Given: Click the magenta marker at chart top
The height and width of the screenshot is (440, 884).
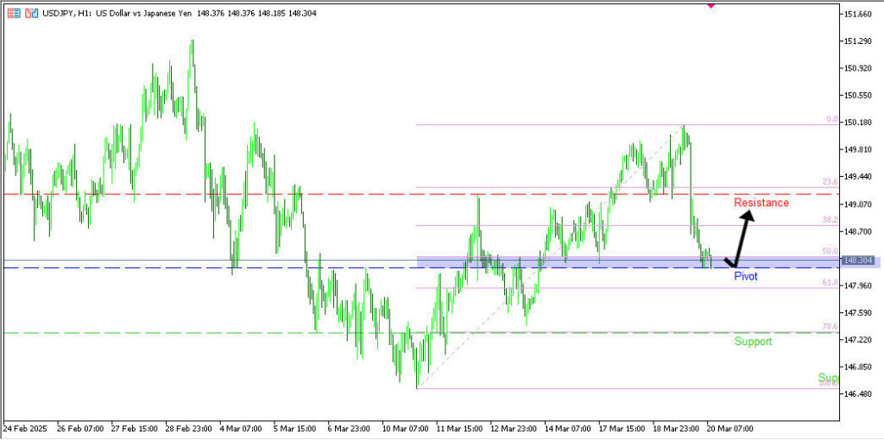Looking at the screenshot, I should (710, 5).
